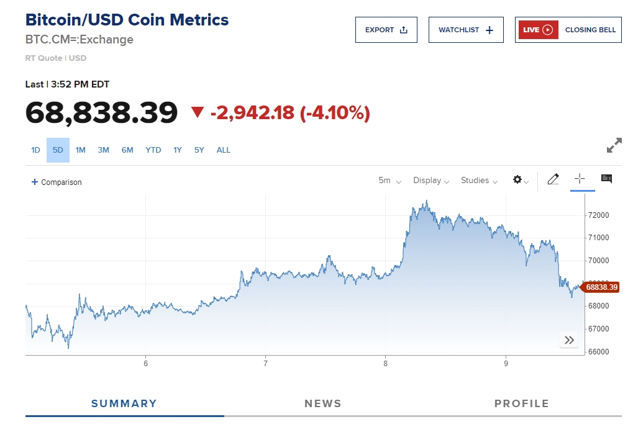Select the 1D time range
633x427 pixels.
click(x=35, y=150)
